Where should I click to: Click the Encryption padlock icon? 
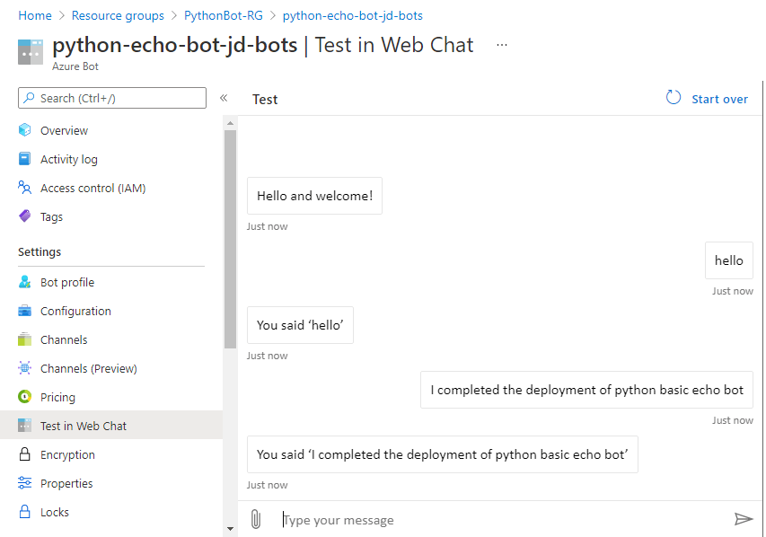(25, 454)
